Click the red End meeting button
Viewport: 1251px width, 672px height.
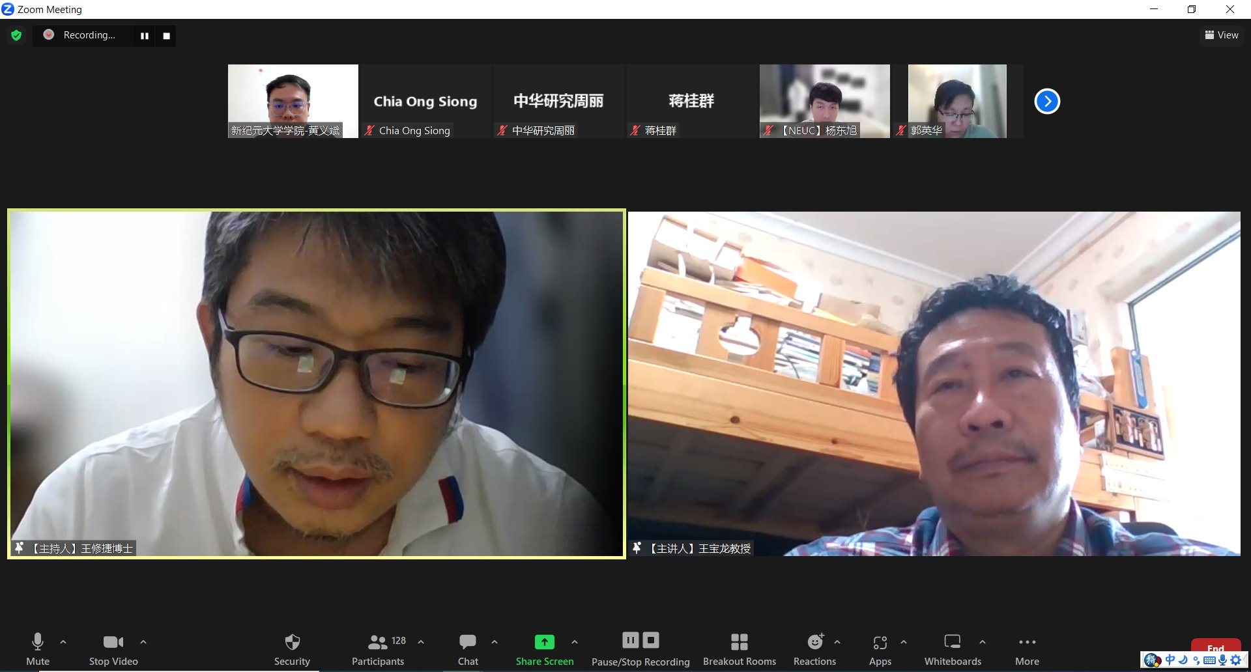click(1216, 646)
